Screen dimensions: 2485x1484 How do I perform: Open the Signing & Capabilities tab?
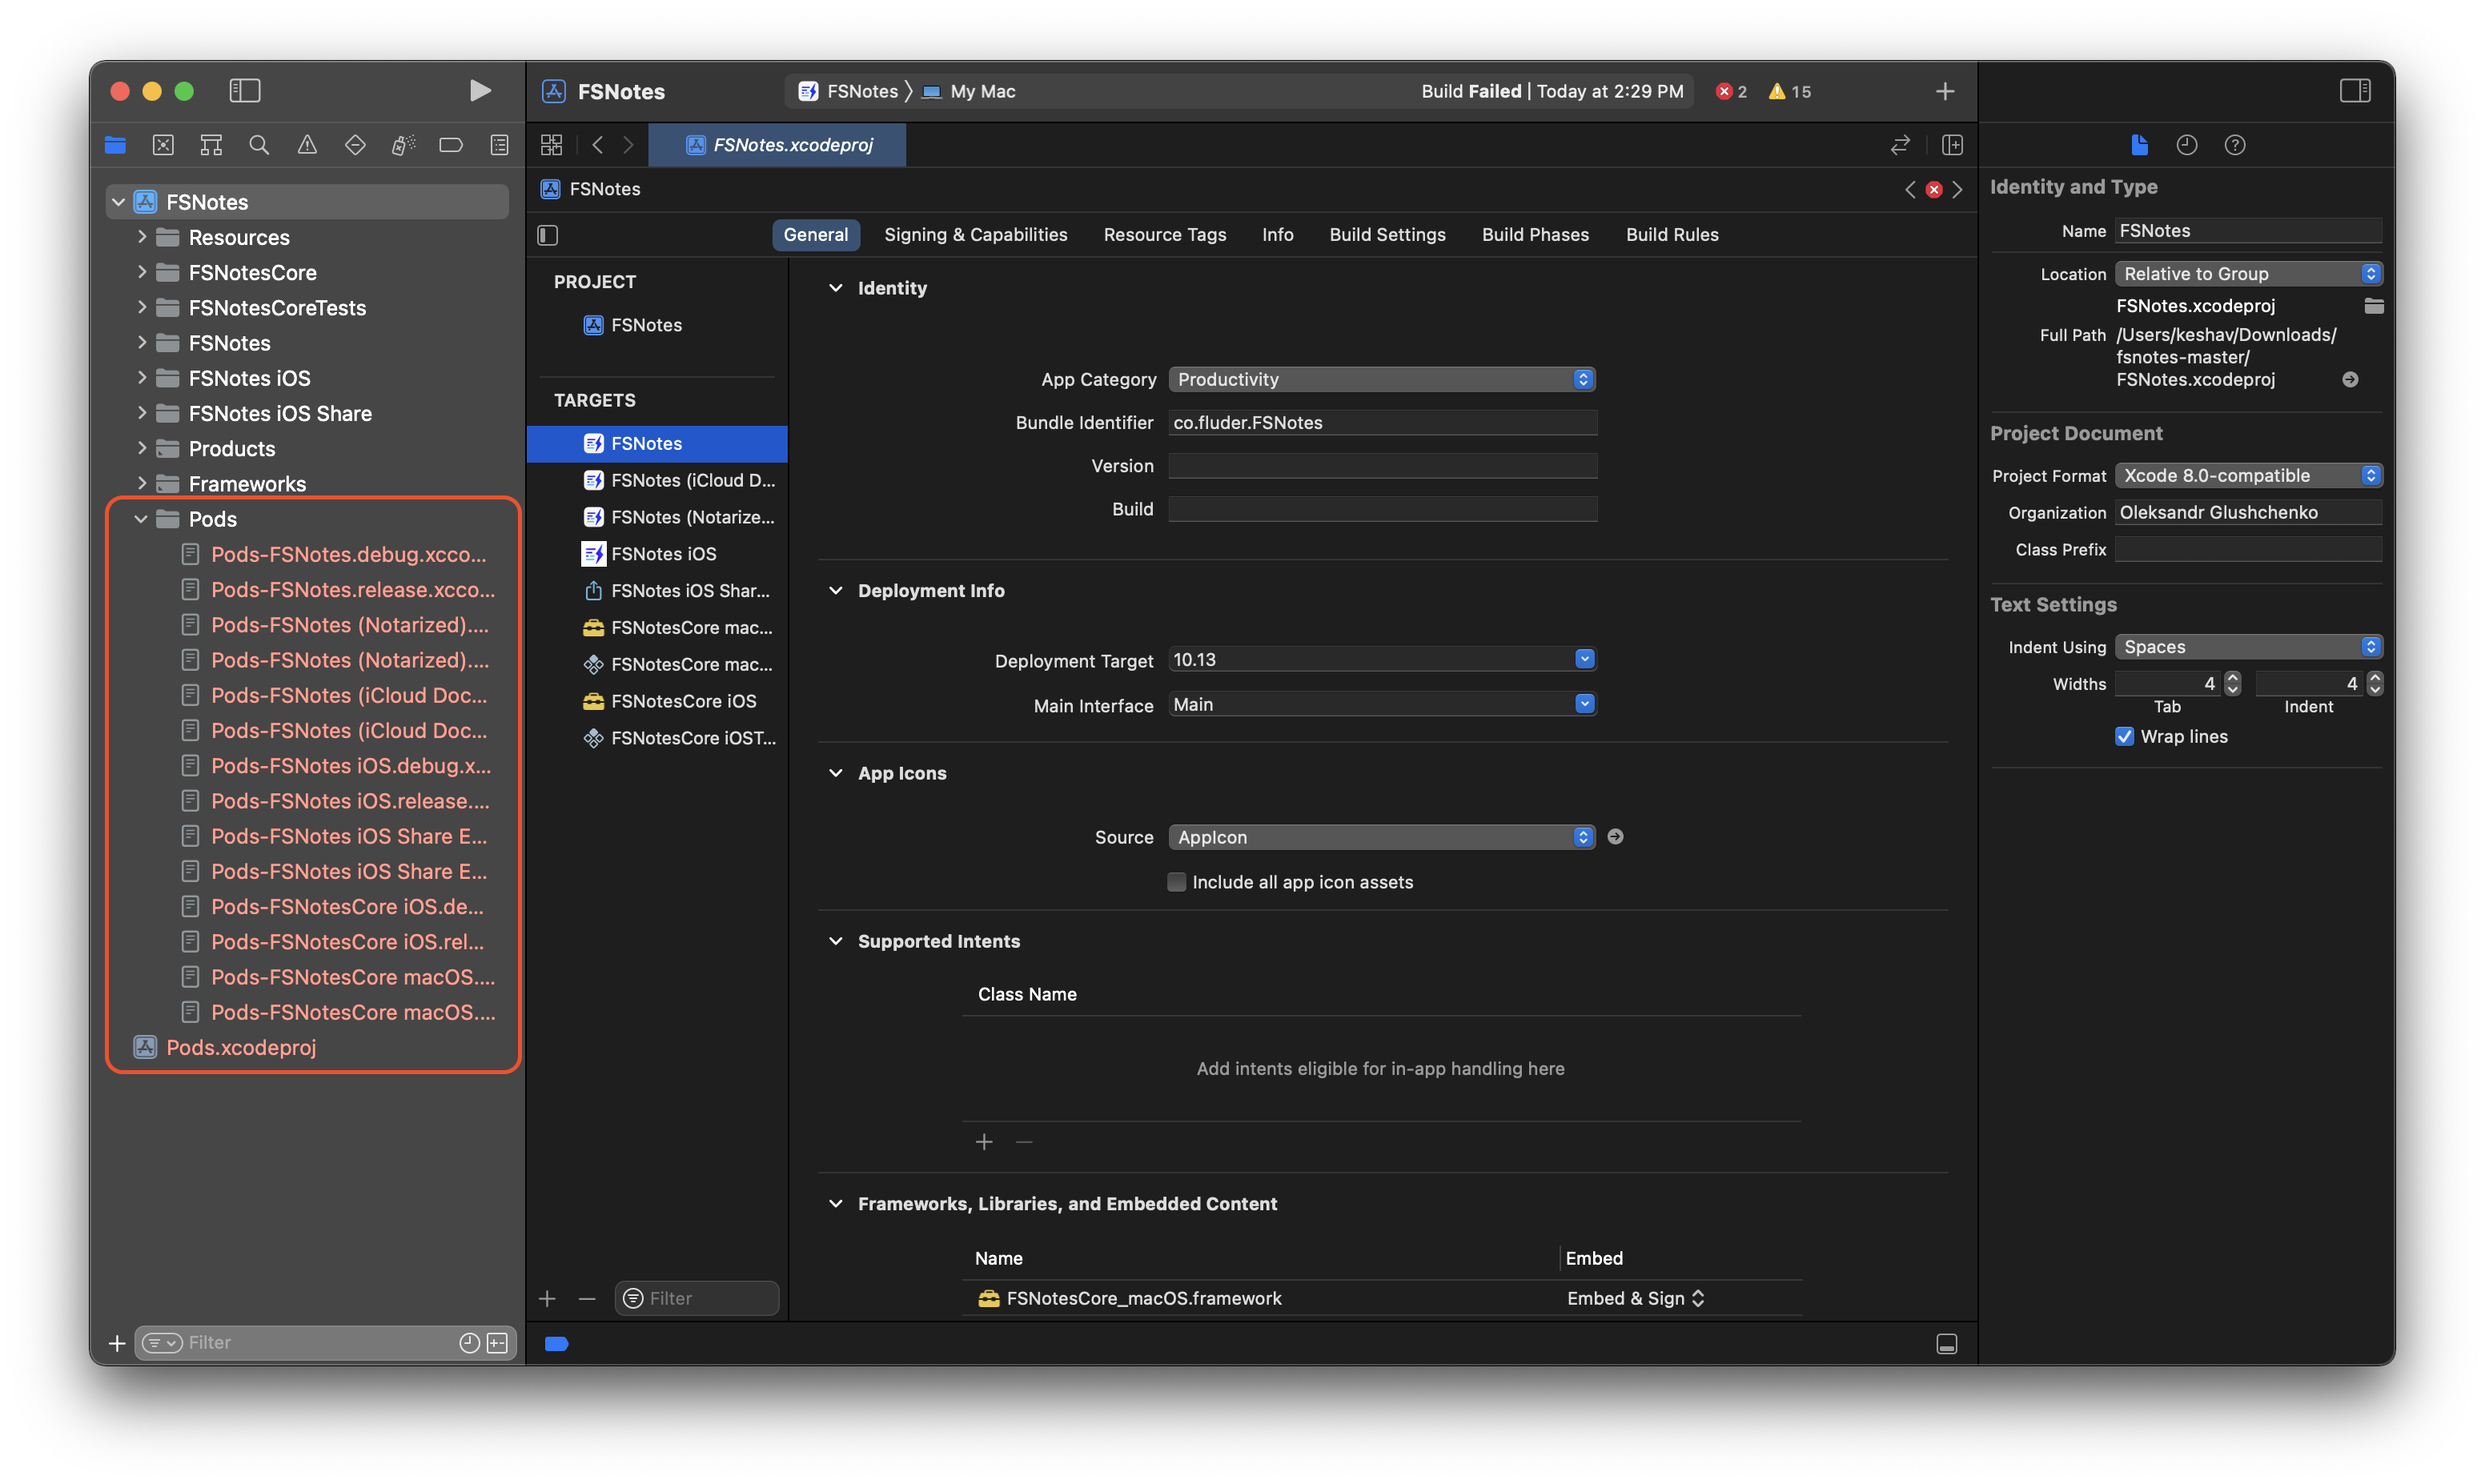click(x=975, y=234)
